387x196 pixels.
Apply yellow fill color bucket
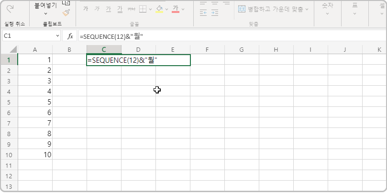click(x=159, y=9)
